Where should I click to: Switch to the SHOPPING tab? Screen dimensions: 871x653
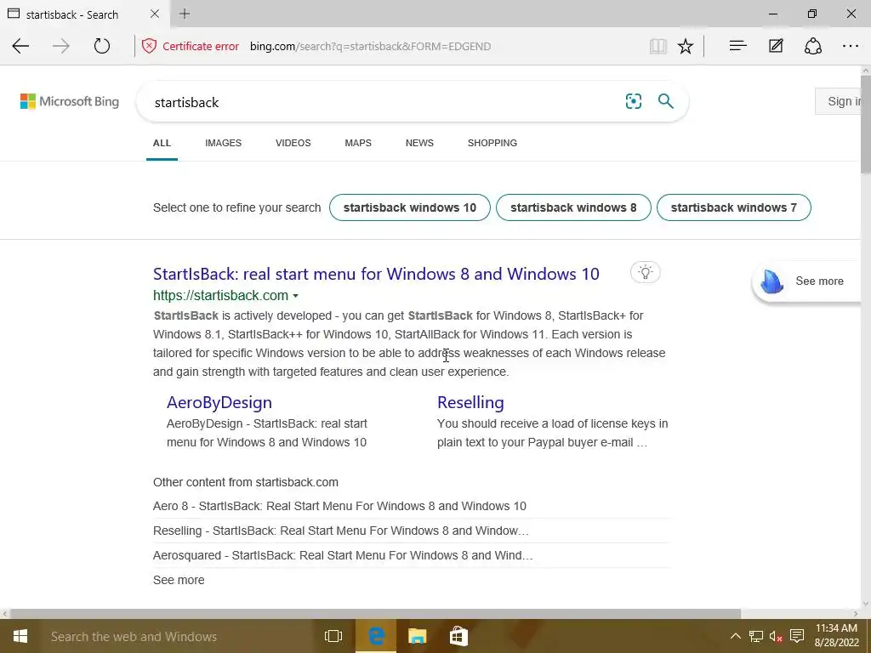[492, 143]
